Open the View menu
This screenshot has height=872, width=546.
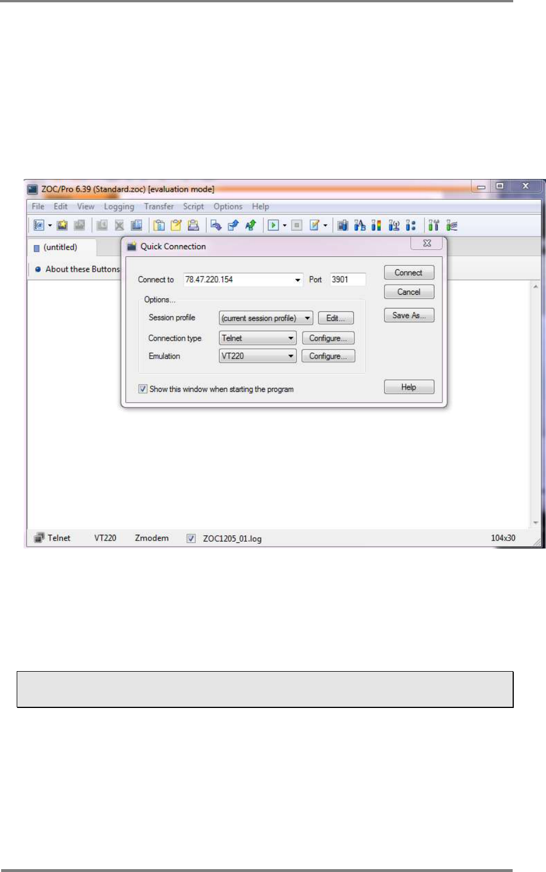(86, 207)
